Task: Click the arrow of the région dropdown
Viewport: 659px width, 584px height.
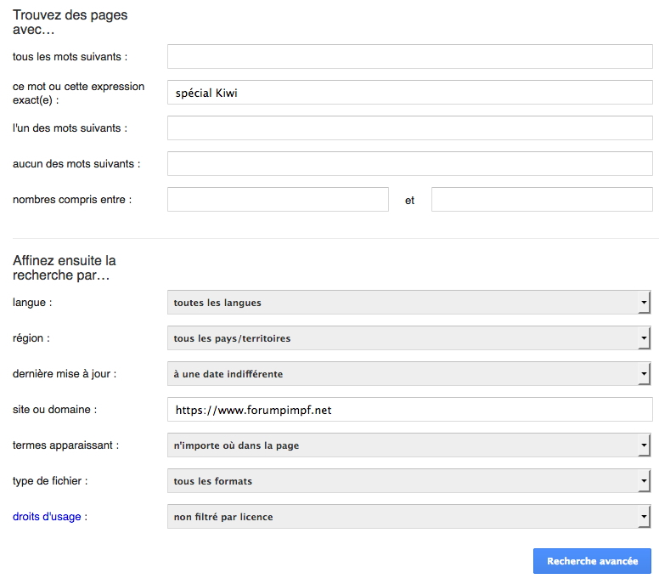Action: (x=644, y=337)
